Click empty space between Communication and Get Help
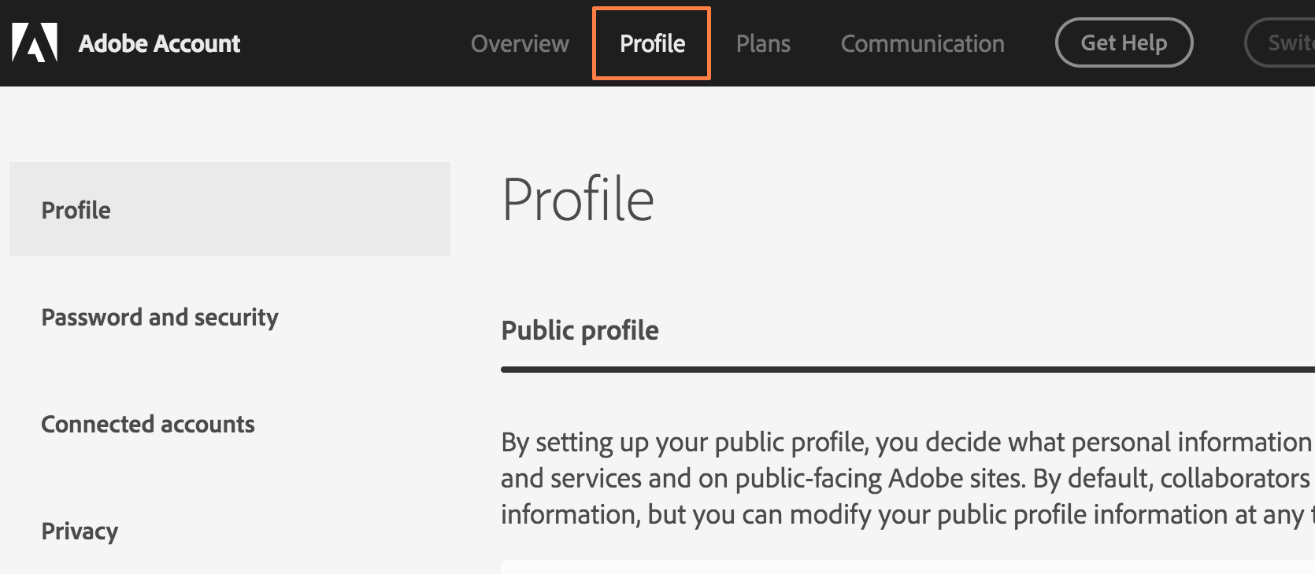Screen dimensions: 1315x574 pos(1030,43)
